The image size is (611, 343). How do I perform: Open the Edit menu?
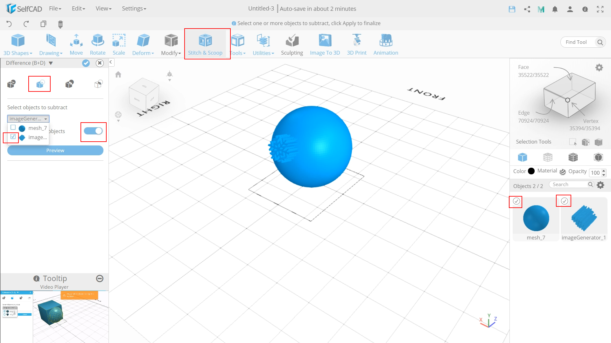tap(78, 9)
